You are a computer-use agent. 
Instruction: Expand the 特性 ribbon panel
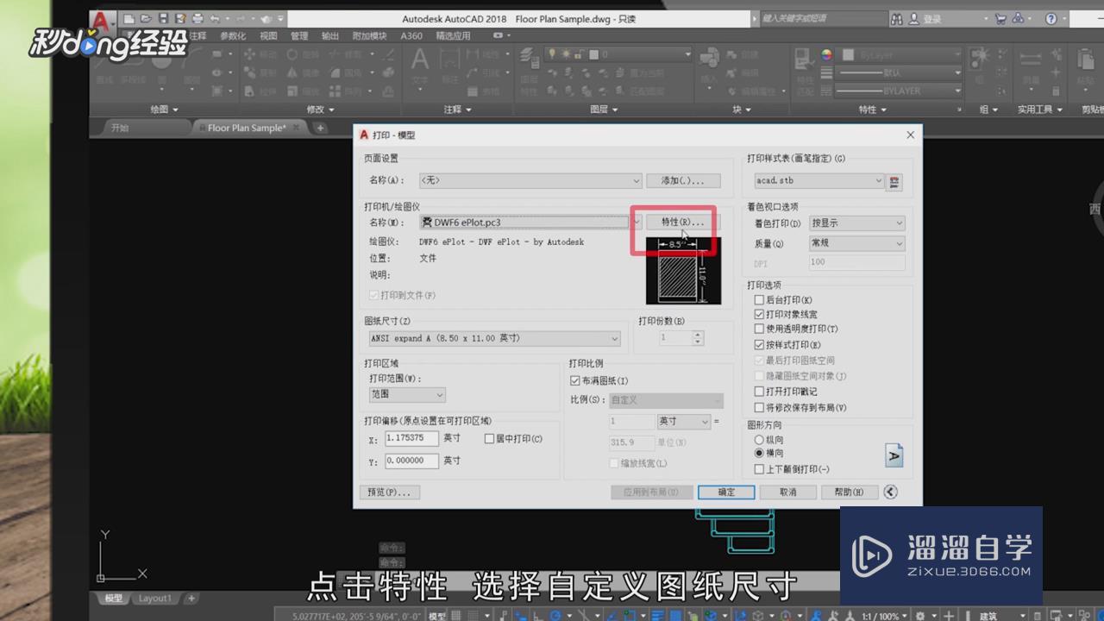[x=872, y=110]
